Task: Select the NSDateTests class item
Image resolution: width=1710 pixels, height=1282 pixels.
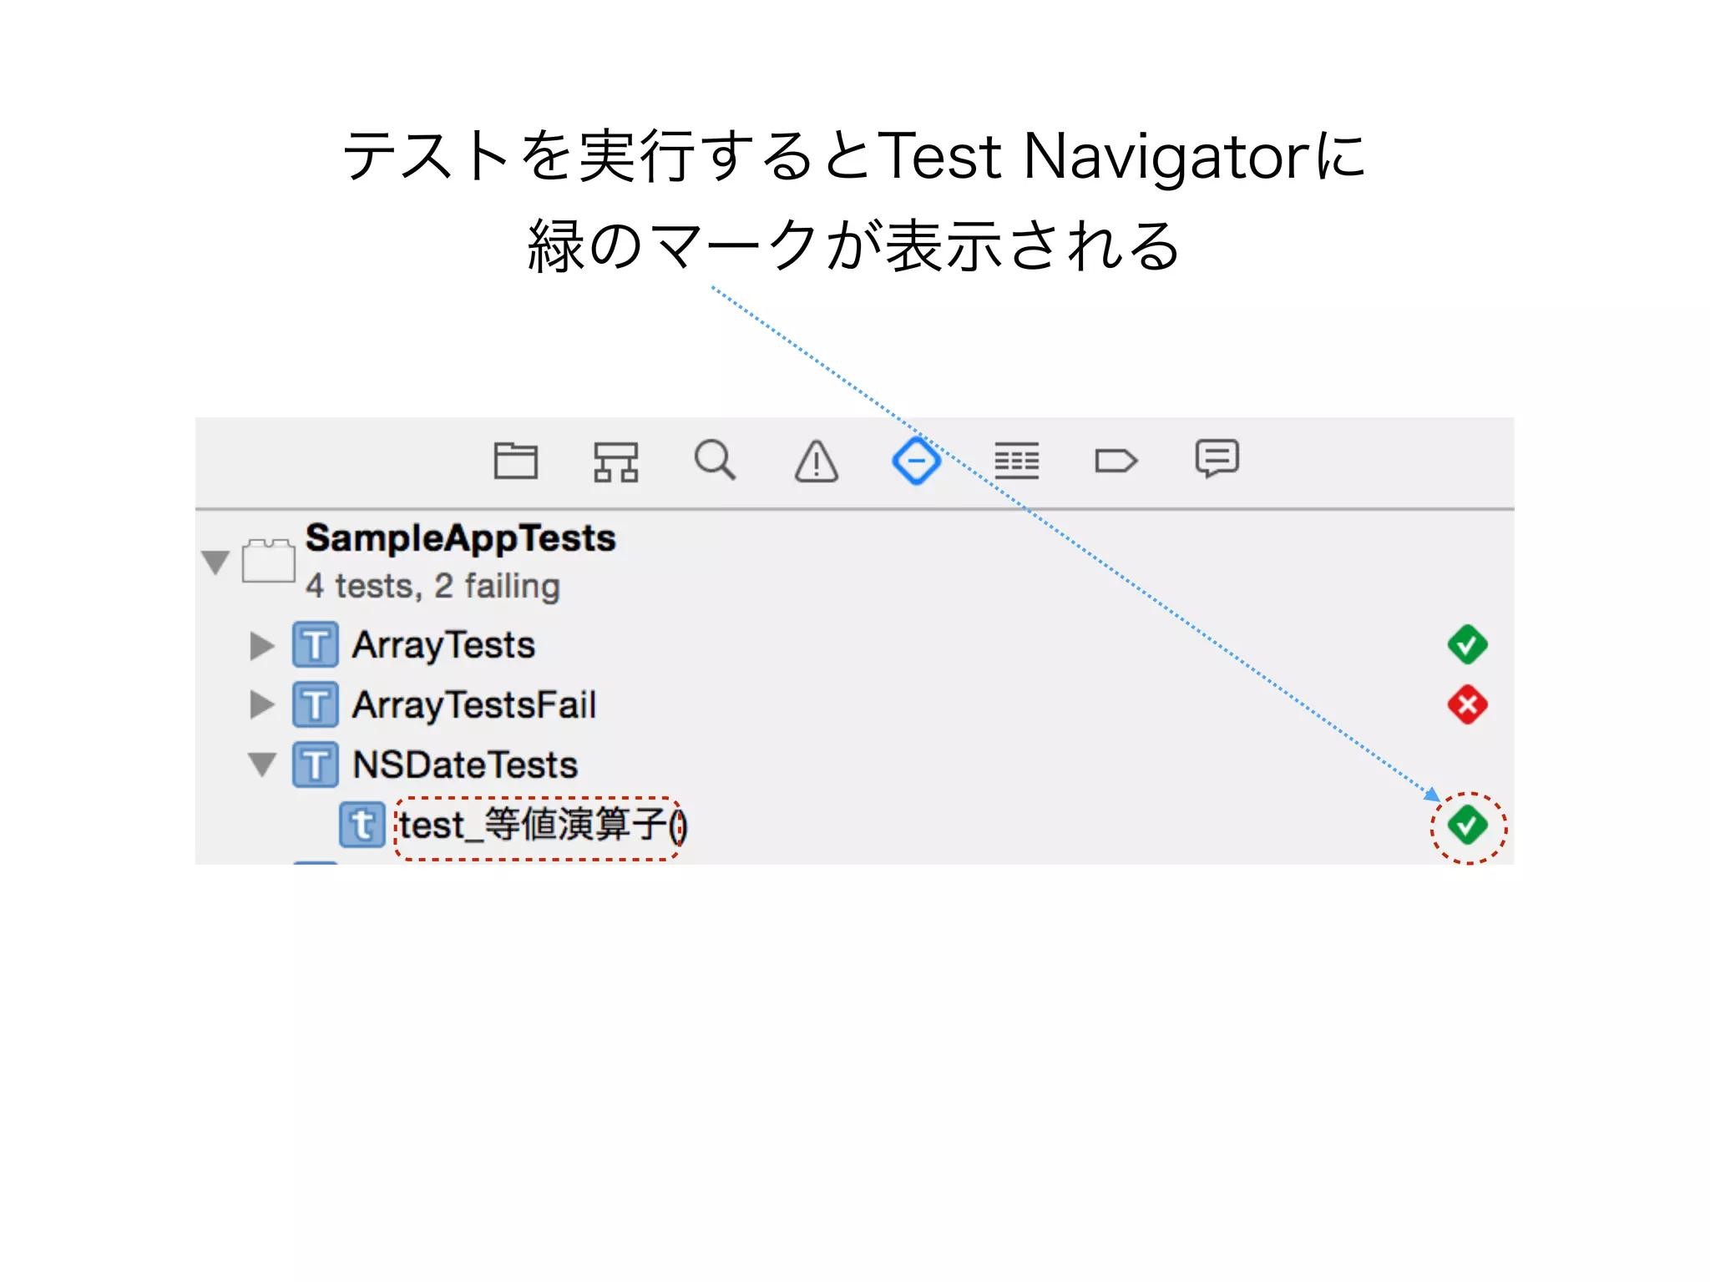Action: coord(464,765)
